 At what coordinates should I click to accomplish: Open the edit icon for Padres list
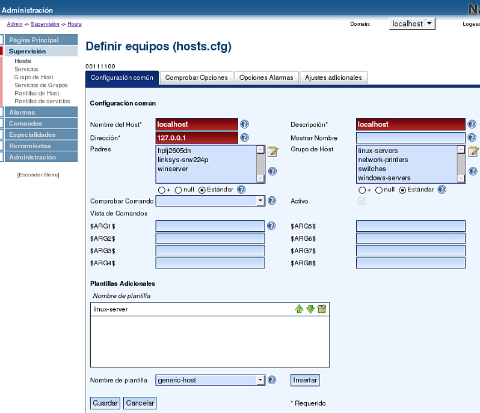(272, 151)
